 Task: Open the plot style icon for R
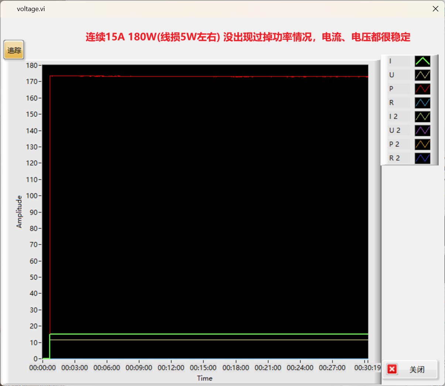click(x=422, y=103)
